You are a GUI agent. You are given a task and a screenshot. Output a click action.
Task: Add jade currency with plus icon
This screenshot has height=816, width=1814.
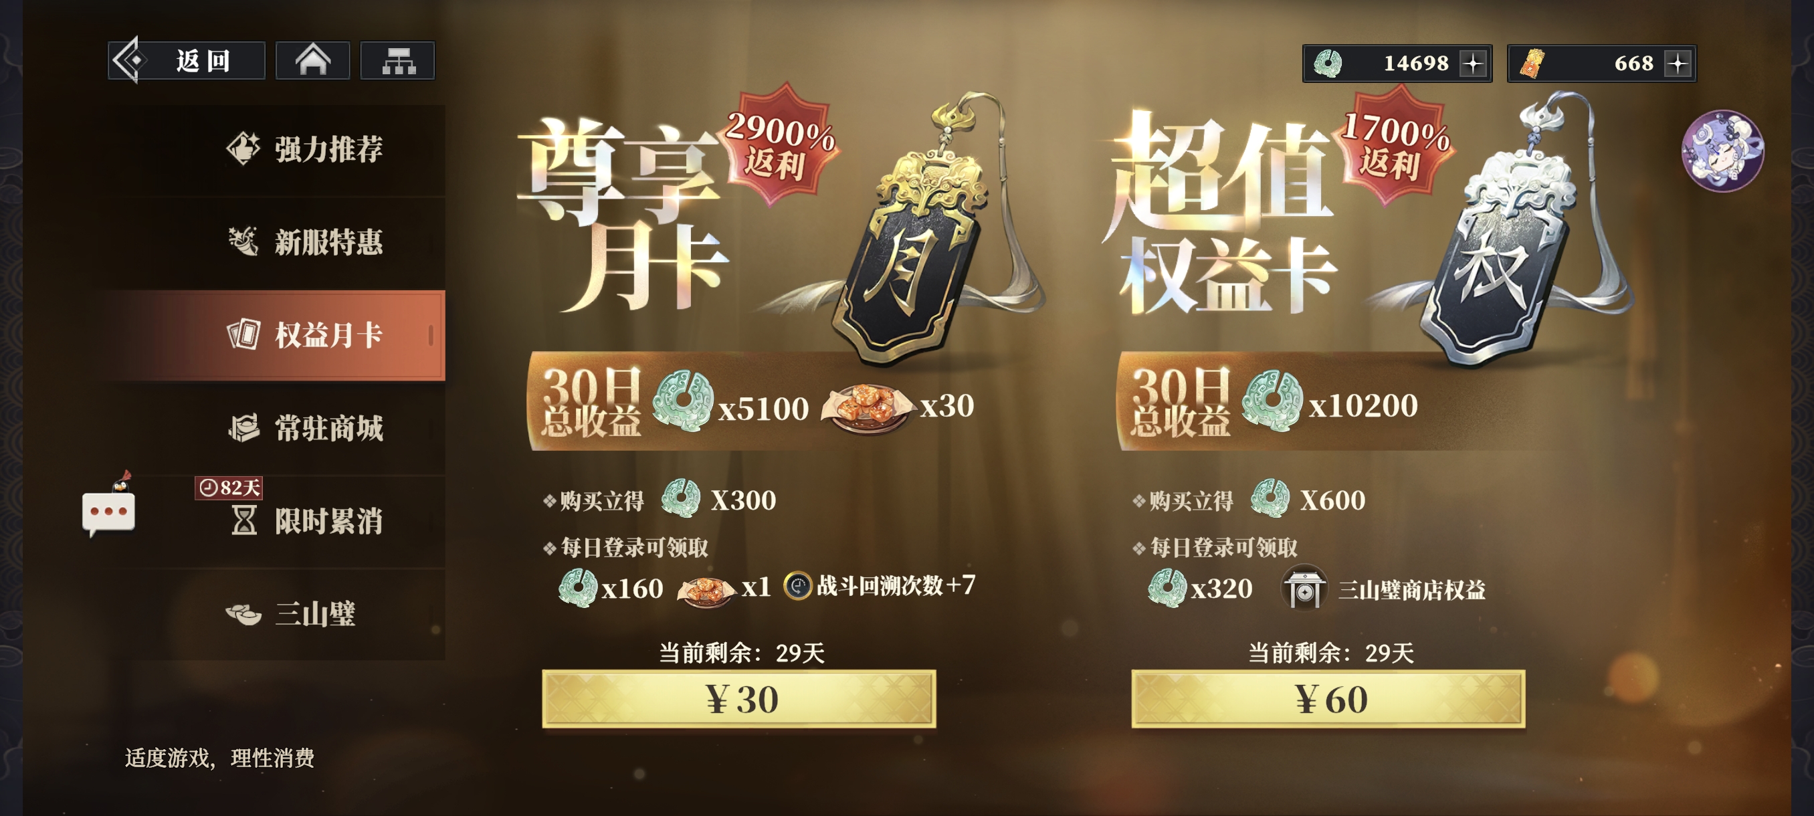(1472, 64)
